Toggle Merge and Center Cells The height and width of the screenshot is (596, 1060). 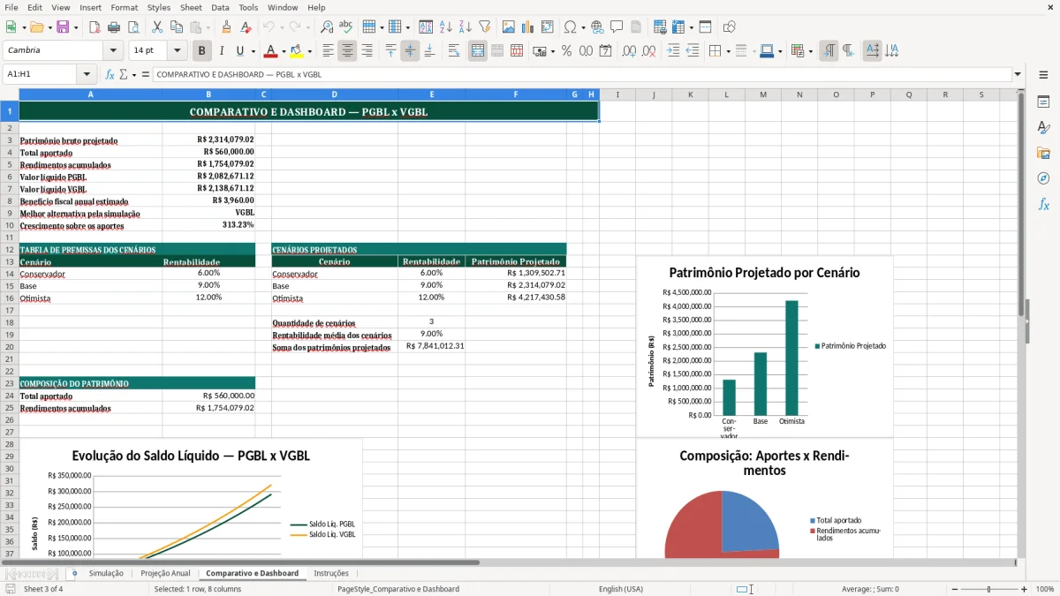478,51
